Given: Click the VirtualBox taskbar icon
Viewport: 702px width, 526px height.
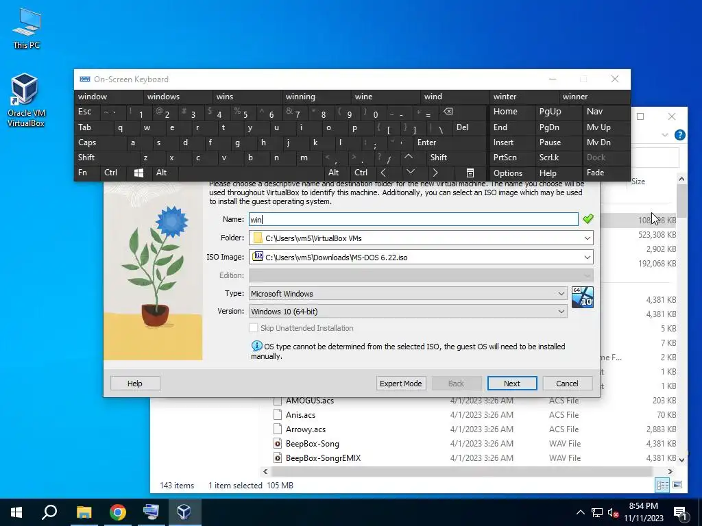Looking at the screenshot, I should pyautogui.click(x=184, y=512).
